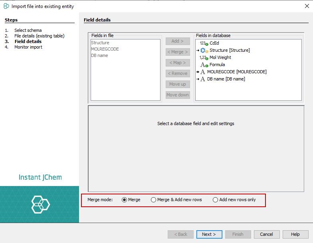Select Structure [Structure] database field
This screenshot has width=313, height=243.
coord(230,51)
